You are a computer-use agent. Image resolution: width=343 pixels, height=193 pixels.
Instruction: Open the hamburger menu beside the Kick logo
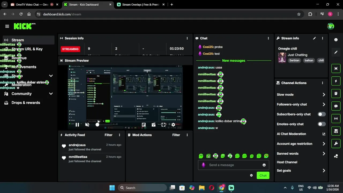pos(7,26)
